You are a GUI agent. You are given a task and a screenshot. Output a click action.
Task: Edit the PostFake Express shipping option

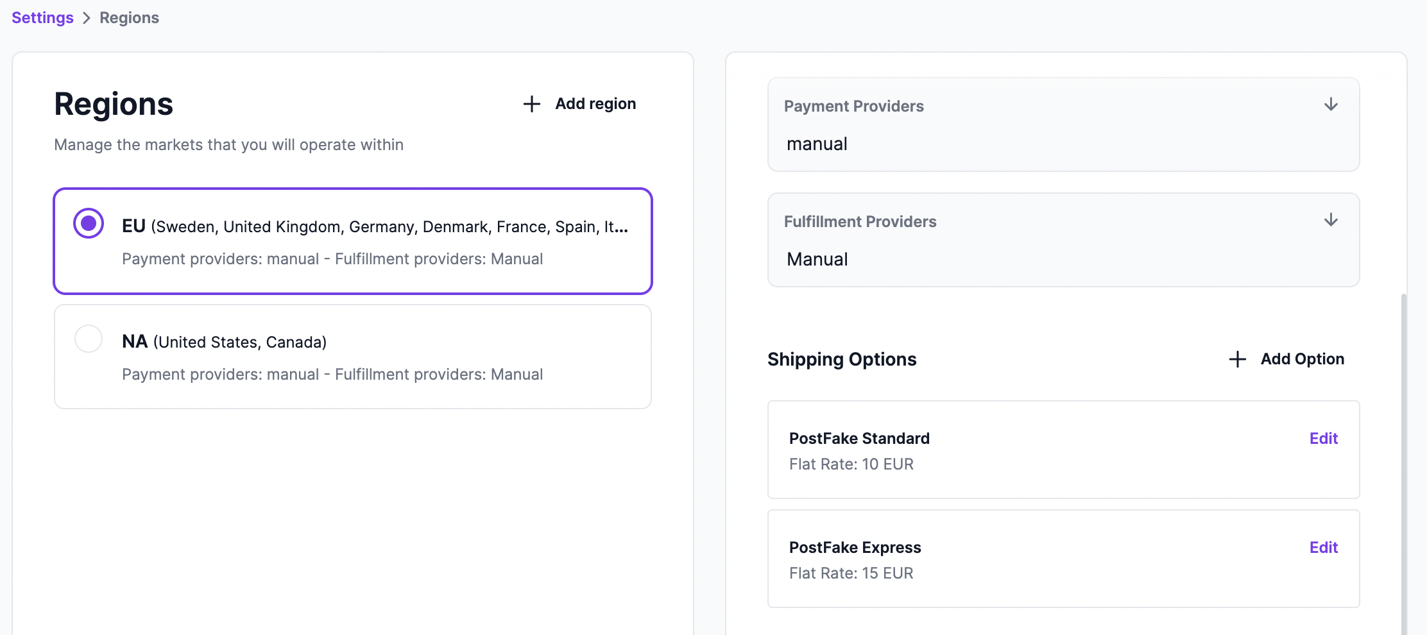click(x=1323, y=547)
